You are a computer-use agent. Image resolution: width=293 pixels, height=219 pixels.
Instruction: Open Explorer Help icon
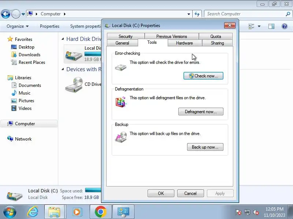pos(285,26)
